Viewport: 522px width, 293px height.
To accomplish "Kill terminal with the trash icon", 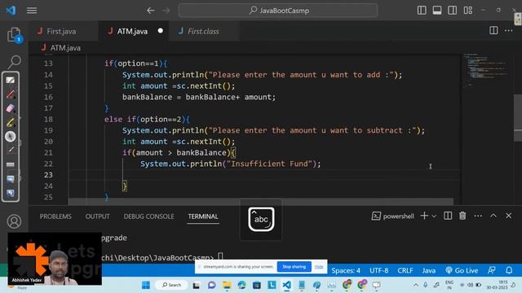I will [462, 216].
